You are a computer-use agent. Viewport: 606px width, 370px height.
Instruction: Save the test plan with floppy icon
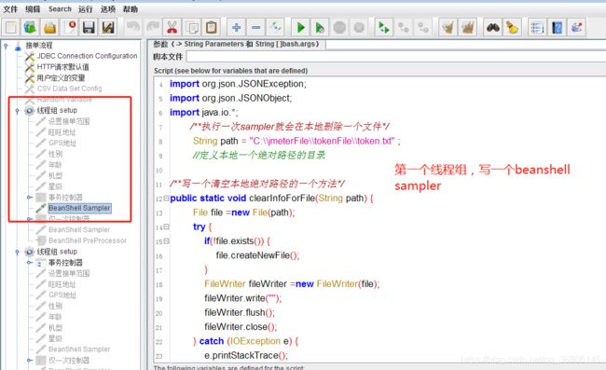tap(89, 27)
